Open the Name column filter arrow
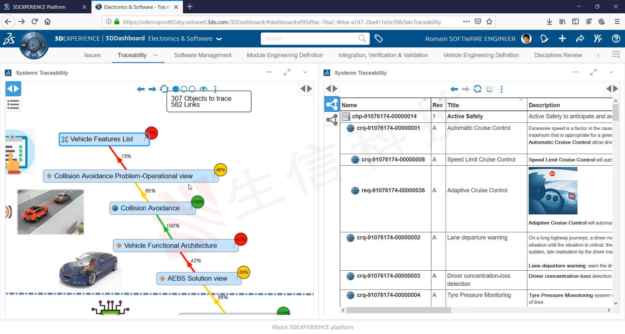Screen dimensions: 625x334 [x=425, y=100]
